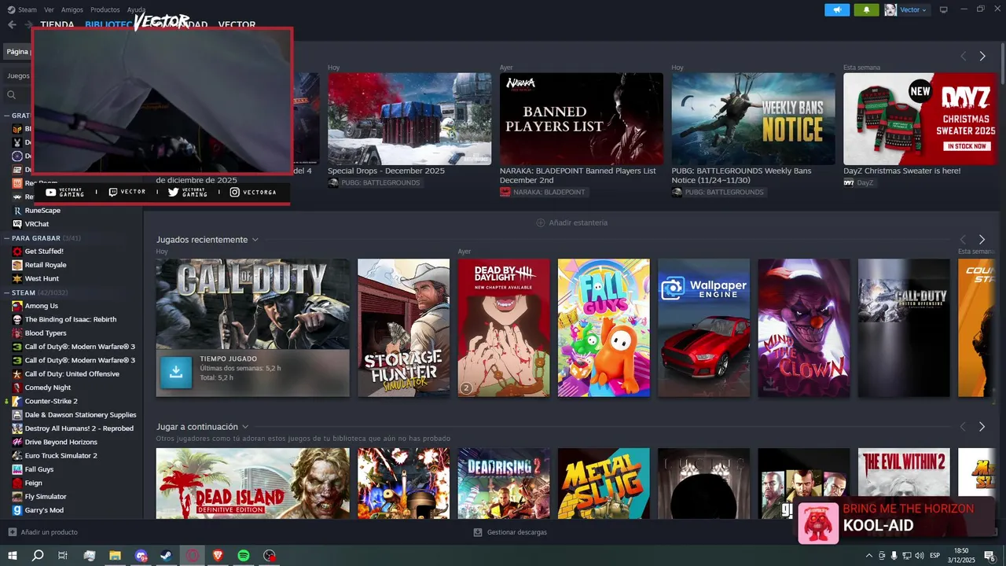Screen dimensions: 1006x566
Task: Click the Añadir estantería plus icon
Action: (540, 222)
